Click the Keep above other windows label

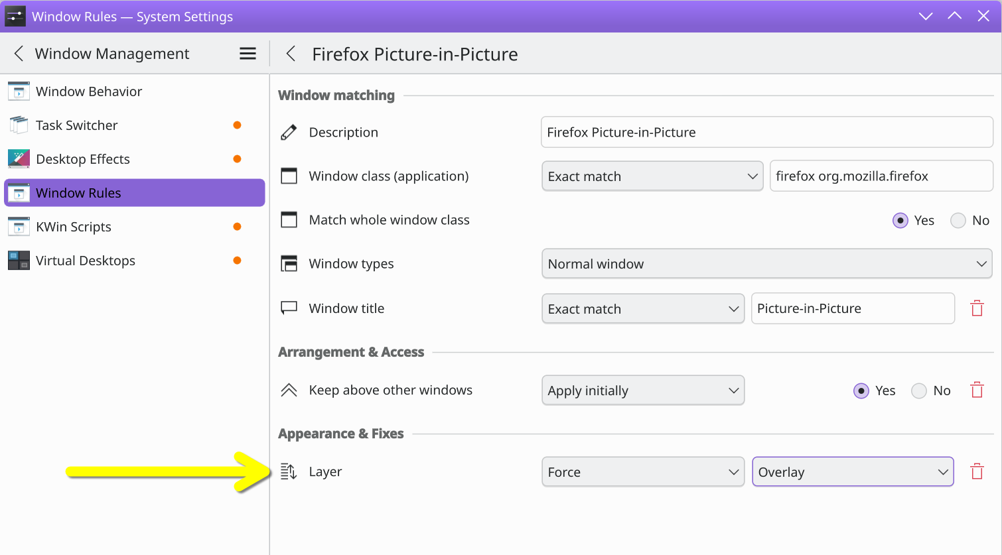pos(391,390)
